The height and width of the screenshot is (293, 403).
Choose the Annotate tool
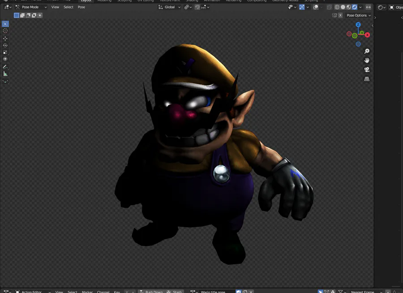click(5, 67)
